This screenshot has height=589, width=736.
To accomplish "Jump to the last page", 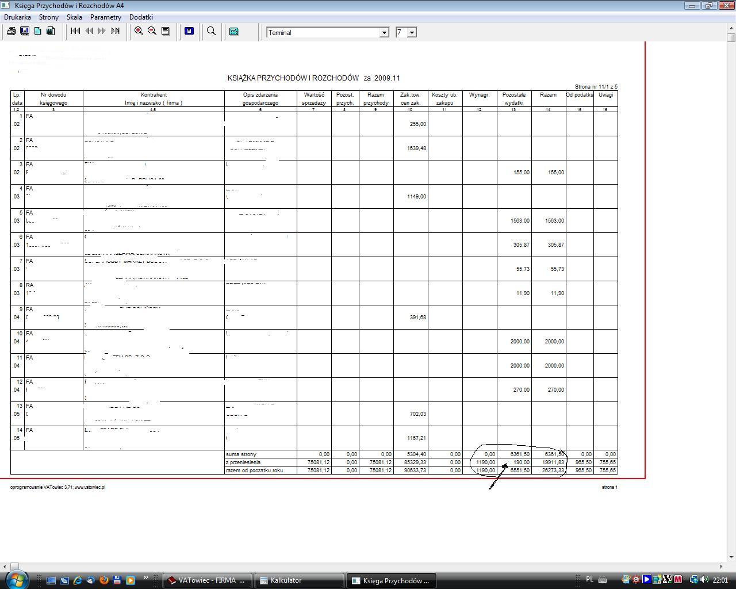I will pyautogui.click(x=115, y=31).
